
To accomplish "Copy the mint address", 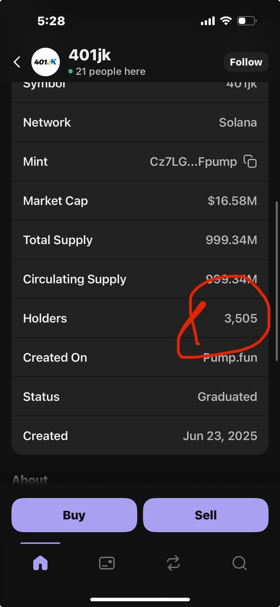I will coord(250,161).
